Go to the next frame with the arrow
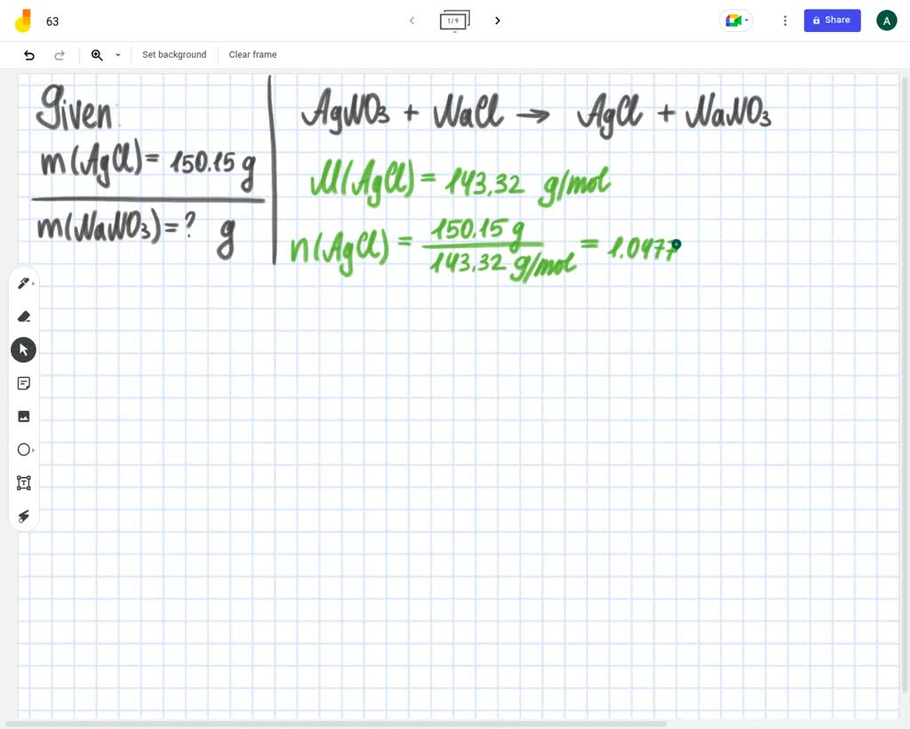Image resolution: width=910 pixels, height=729 pixels. pos(498,20)
